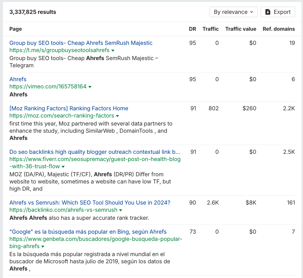Open Moz Ranking Factors Home link
Viewport: 303px width, 278px height.
click(x=69, y=108)
